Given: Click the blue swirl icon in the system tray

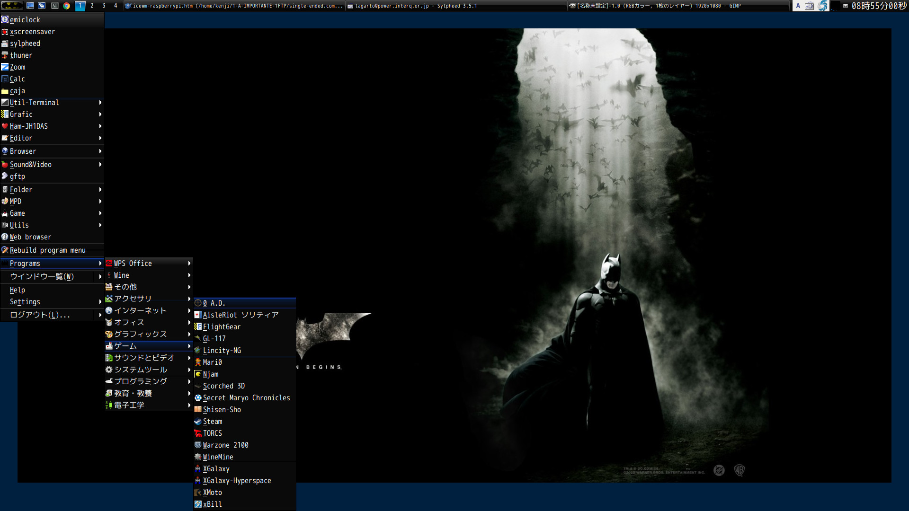Looking at the screenshot, I should (823, 6).
